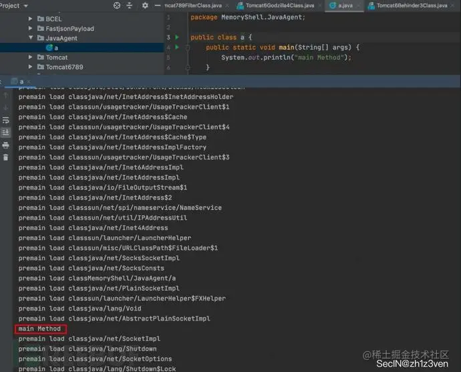Switch to Tomcat6Behinder3Class.java tab
This screenshot has height=372, width=461.
[408, 5]
